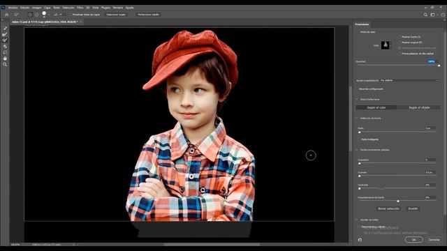Screen dimensions: 447x251
Task: Click 'Borrar selección' button
Action: (x=388, y=208)
